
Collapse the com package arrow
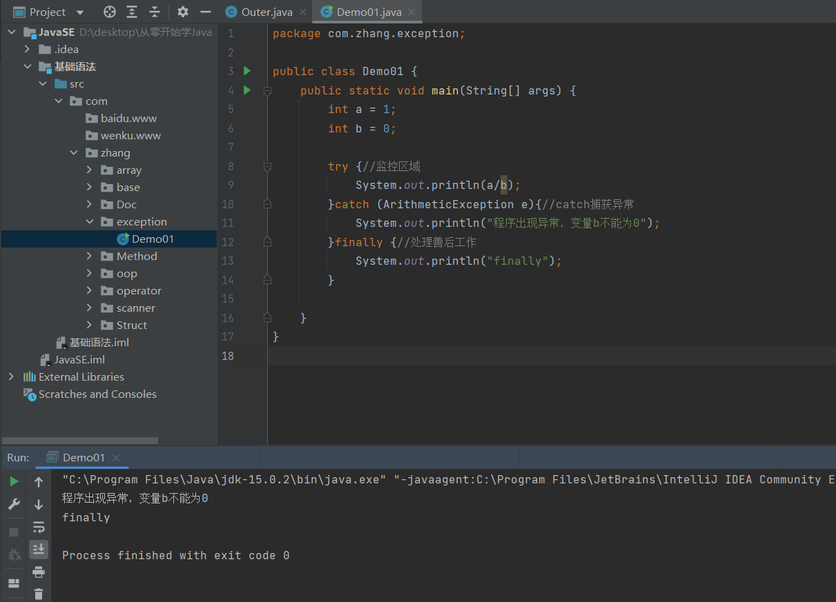[59, 101]
